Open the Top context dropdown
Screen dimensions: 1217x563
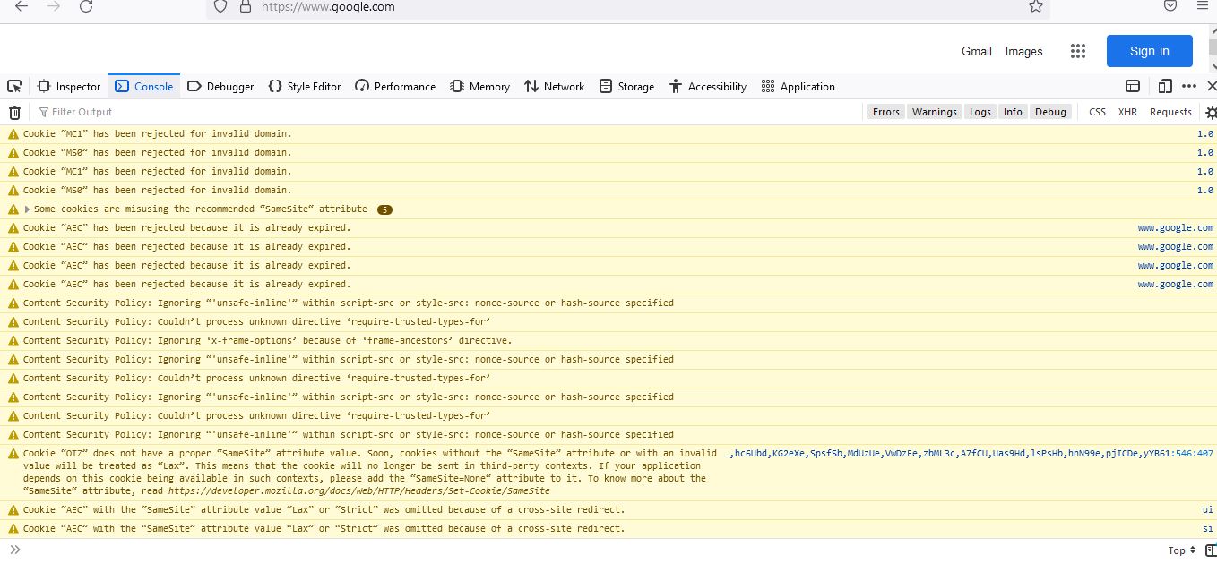[x=1182, y=550]
